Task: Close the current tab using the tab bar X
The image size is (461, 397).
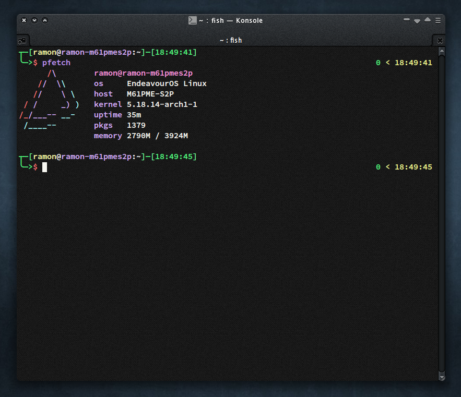Action: (440, 41)
